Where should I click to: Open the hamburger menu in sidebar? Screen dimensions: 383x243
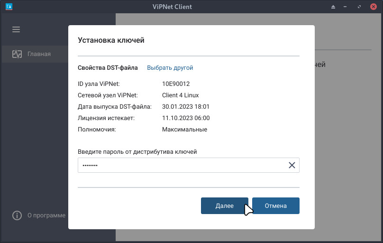(x=16, y=29)
